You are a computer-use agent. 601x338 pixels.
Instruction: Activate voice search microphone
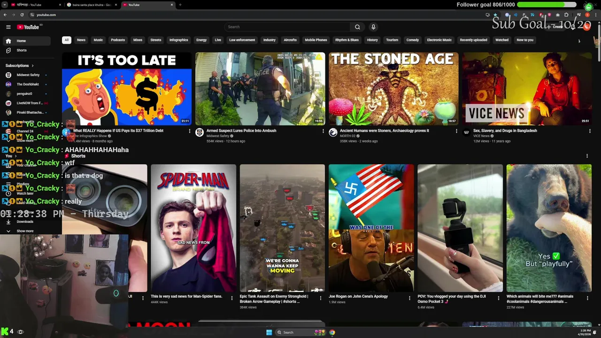pyautogui.click(x=373, y=27)
